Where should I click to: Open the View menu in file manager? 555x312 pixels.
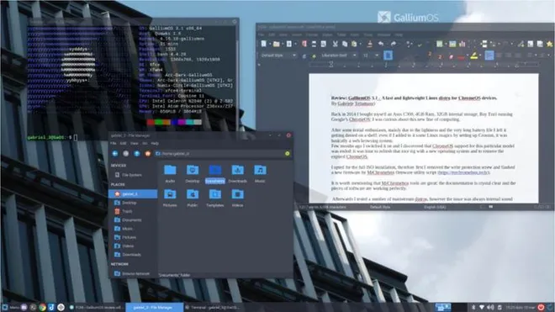(x=135, y=144)
